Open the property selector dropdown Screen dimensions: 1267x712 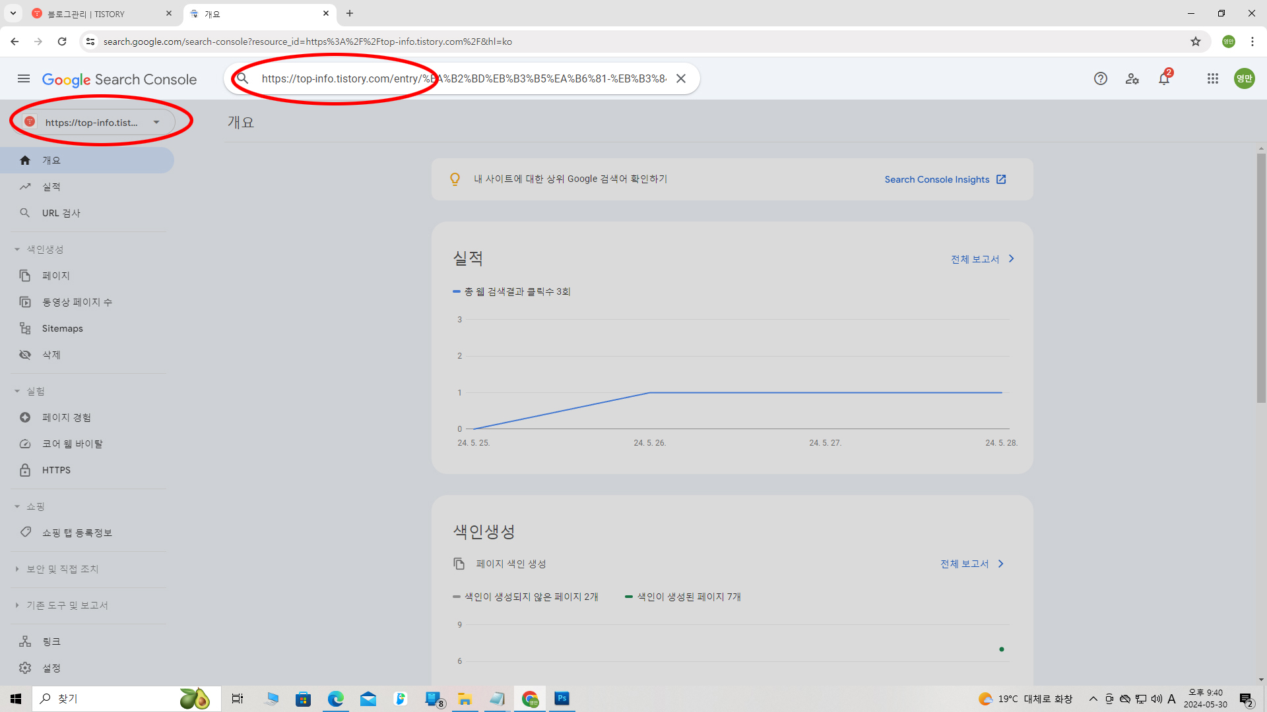coord(92,123)
